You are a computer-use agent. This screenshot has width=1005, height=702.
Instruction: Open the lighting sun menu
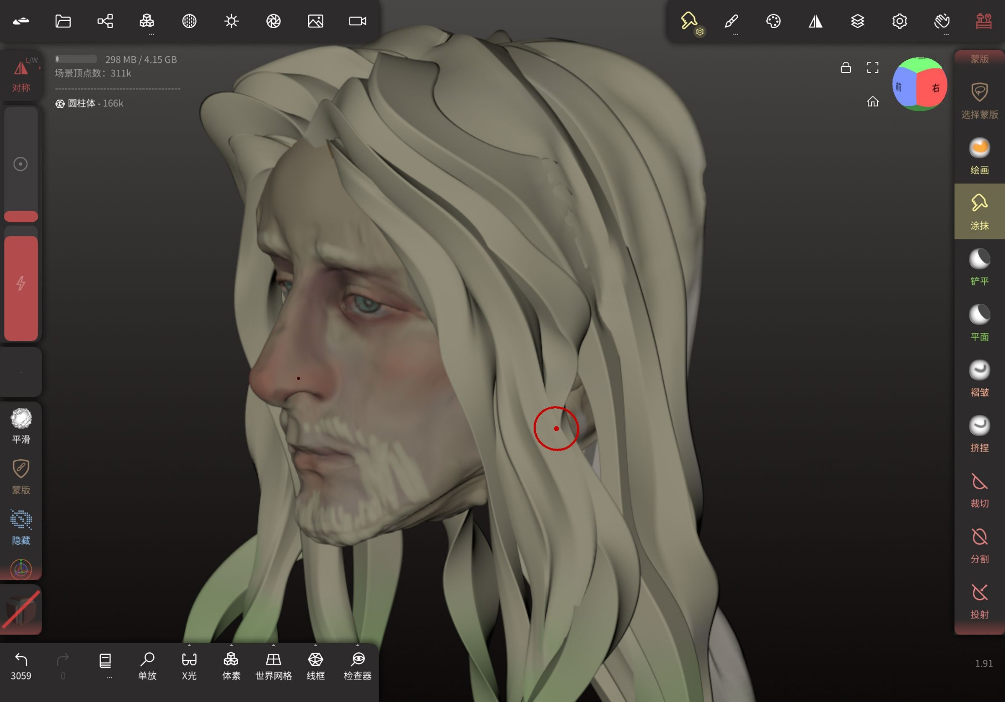pos(231,21)
